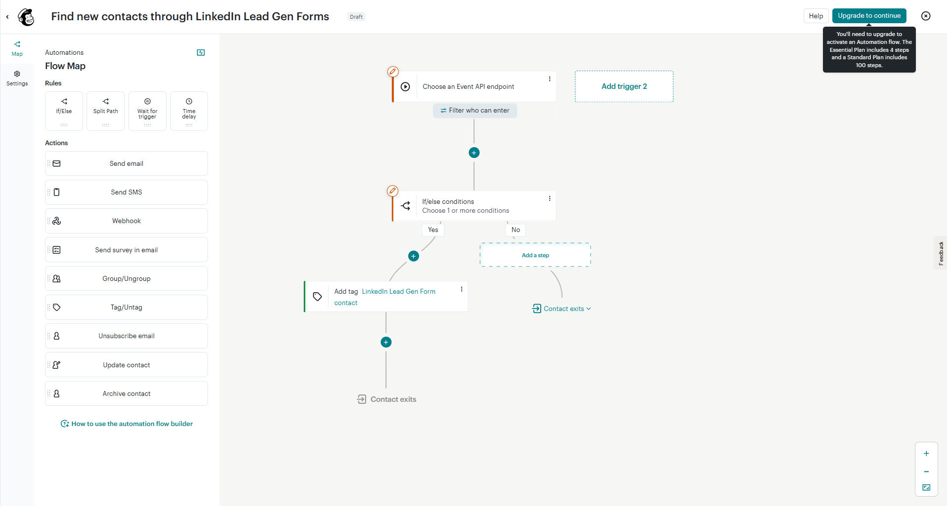This screenshot has height=506, width=947.
Task: Click Add a step placeholder on No branch
Action: (x=535, y=255)
